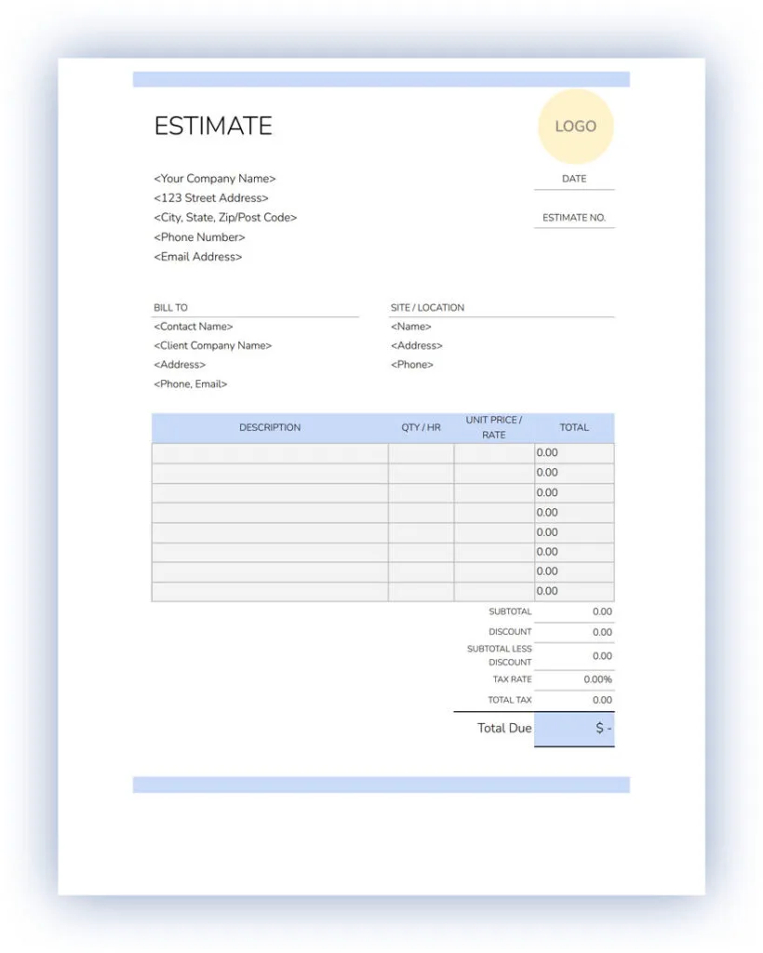Select the DISCOUNT amount value

[602, 633]
